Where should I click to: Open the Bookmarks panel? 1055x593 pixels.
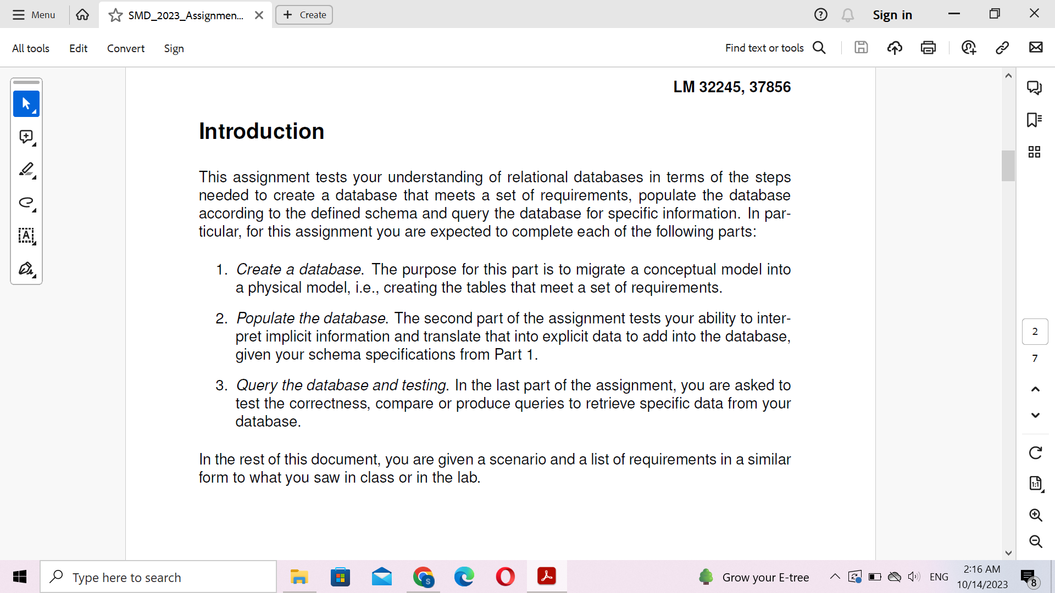point(1035,120)
